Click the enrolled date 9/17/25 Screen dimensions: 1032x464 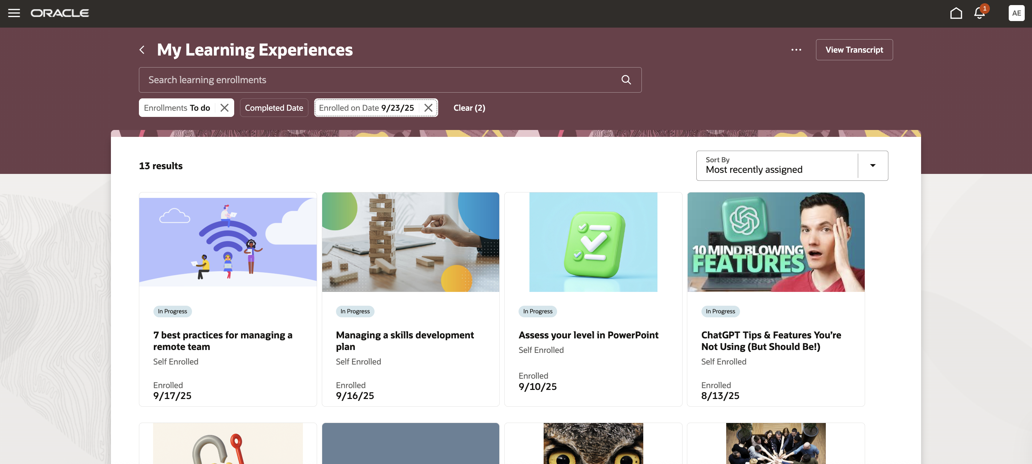coord(172,396)
